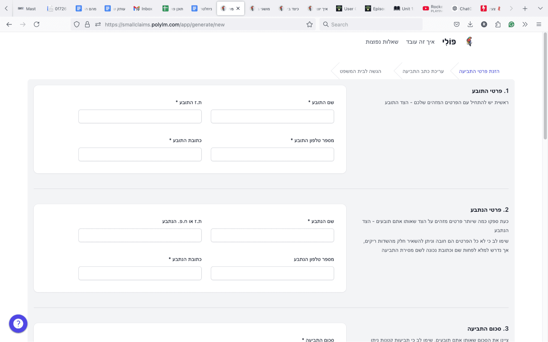Viewport: 548px width, 342px height.
Task: Open the שאלות נפוצות page
Action: [x=382, y=42]
